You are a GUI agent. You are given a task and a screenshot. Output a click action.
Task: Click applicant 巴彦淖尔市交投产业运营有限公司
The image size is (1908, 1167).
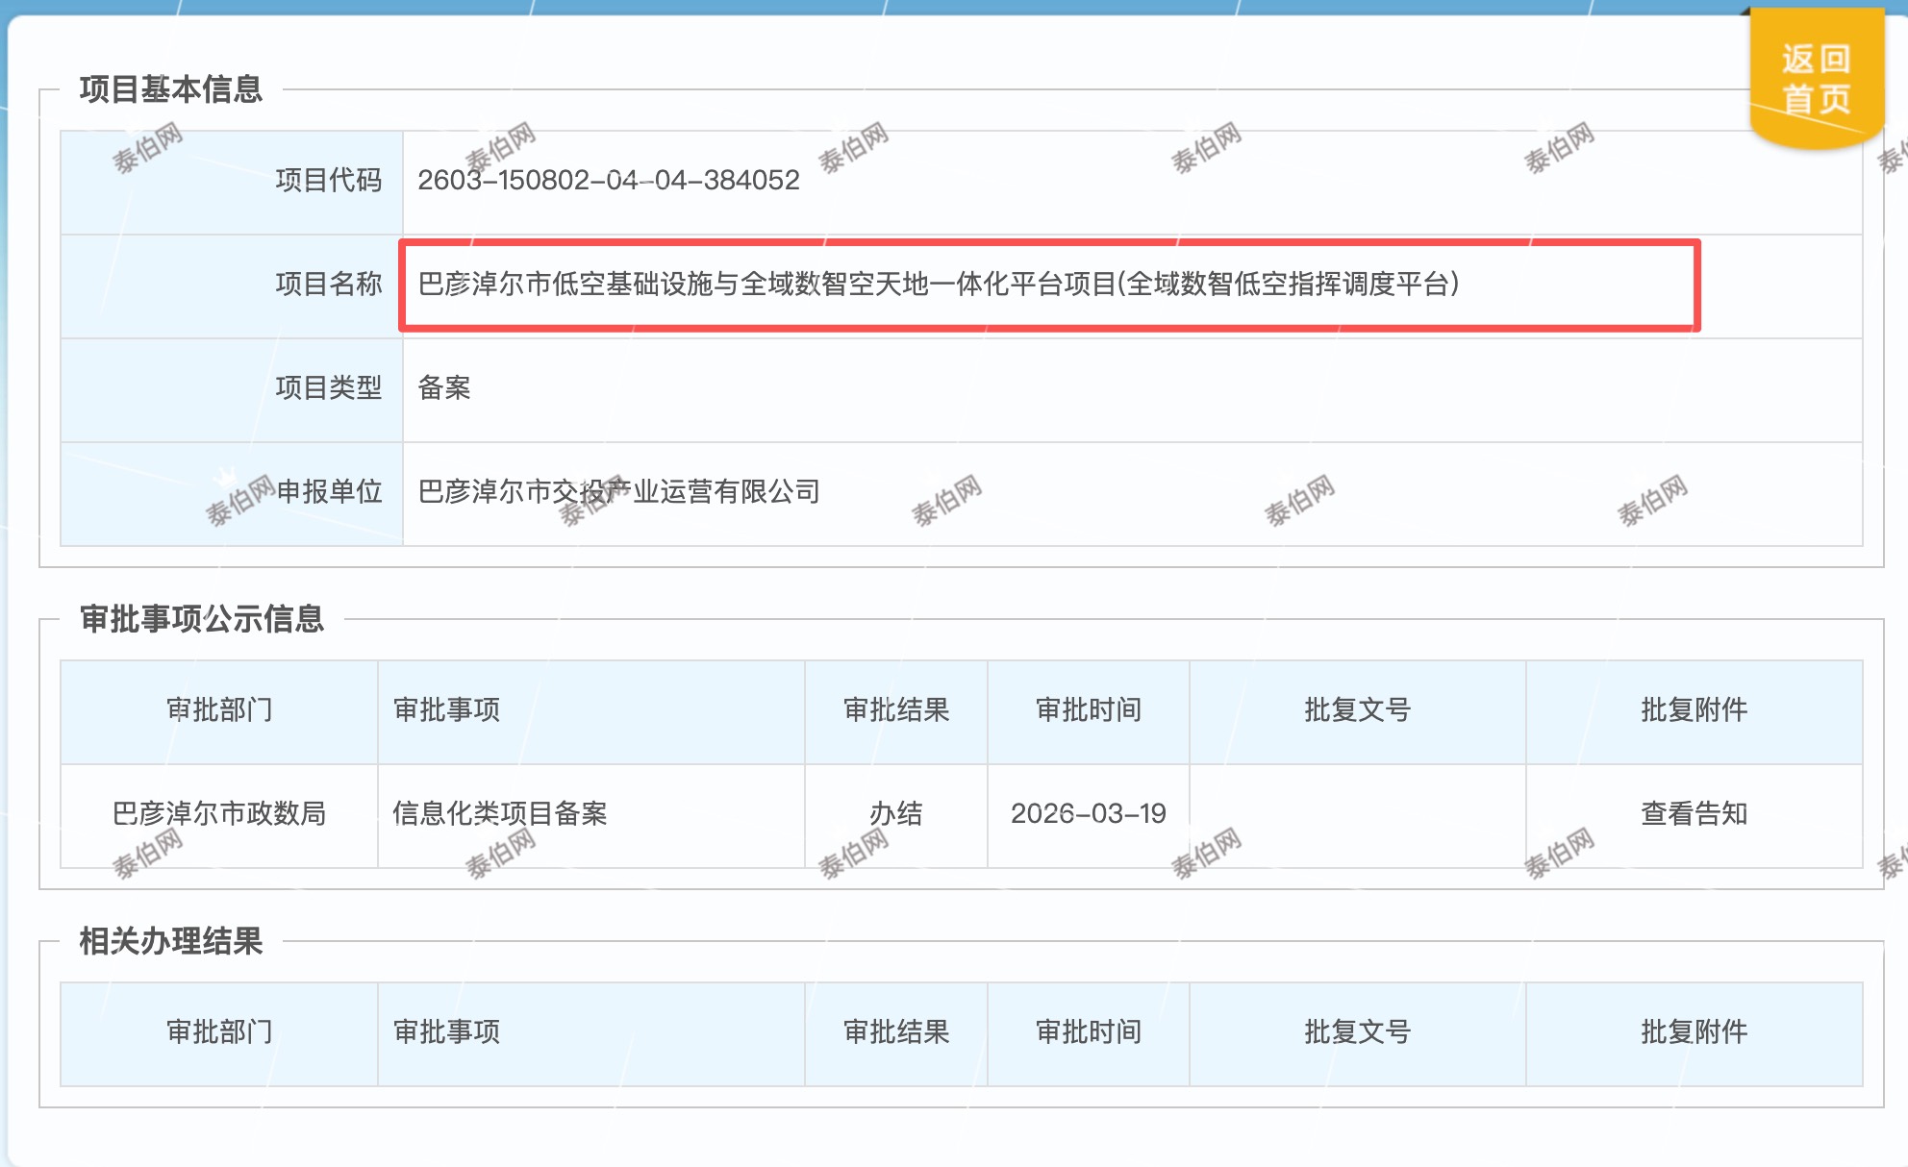tap(618, 492)
